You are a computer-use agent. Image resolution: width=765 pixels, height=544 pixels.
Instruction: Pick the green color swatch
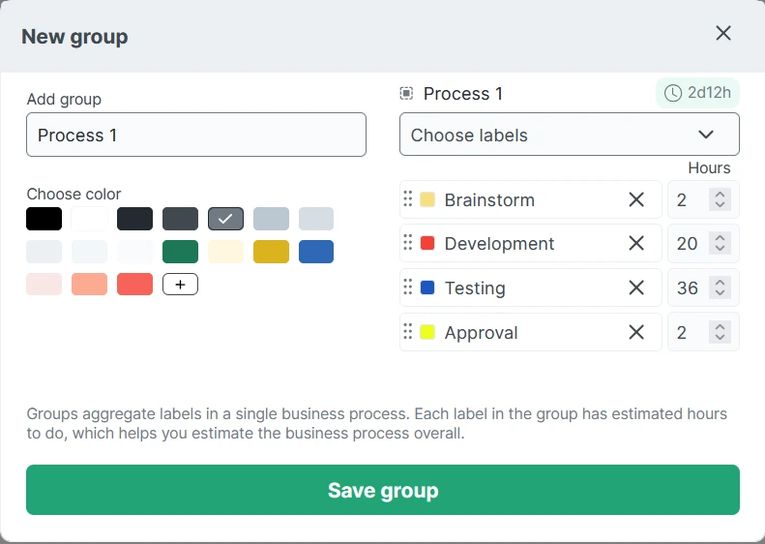[x=180, y=252]
